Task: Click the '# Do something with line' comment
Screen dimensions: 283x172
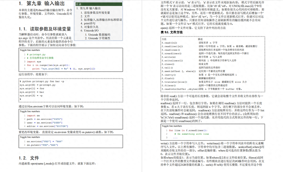Action: (x=191, y=134)
